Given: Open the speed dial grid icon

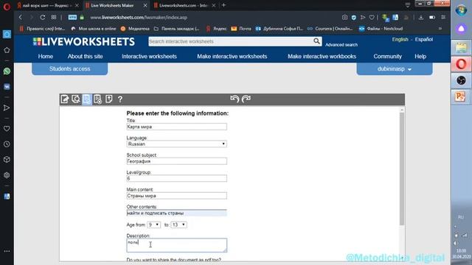Looking at the screenshot, I should tap(54, 18).
